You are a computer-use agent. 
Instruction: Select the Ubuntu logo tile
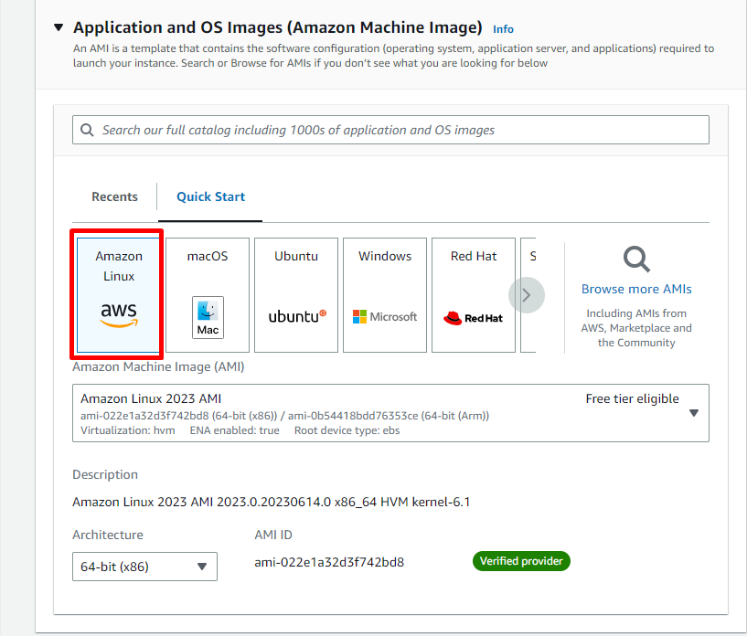[296, 295]
